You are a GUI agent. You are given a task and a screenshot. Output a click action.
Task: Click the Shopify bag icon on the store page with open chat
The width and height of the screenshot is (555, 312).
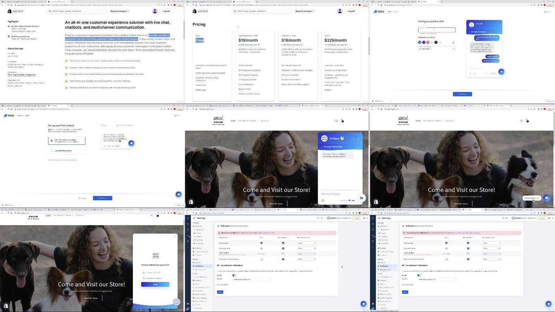[x=191, y=202]
